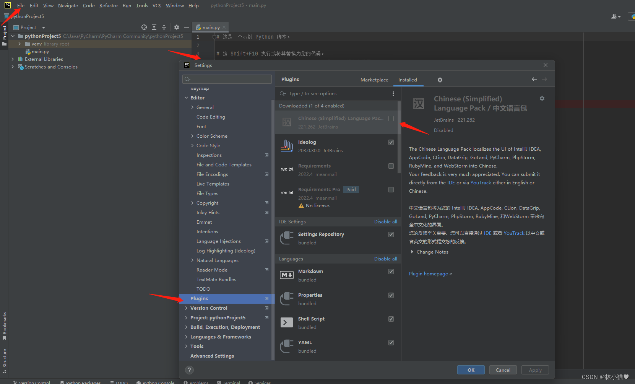This screenshot has width=635, height=384.
Task: Click PyCharm logo in Settings title bar
Action: pos(187,65)
